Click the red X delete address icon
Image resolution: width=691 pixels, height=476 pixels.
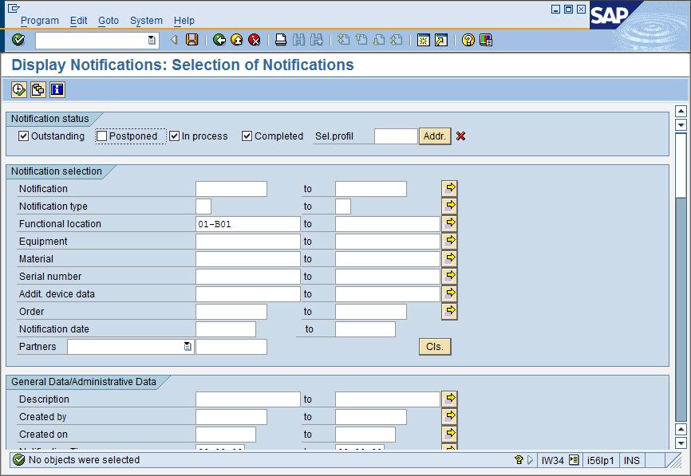pos(461,136)
